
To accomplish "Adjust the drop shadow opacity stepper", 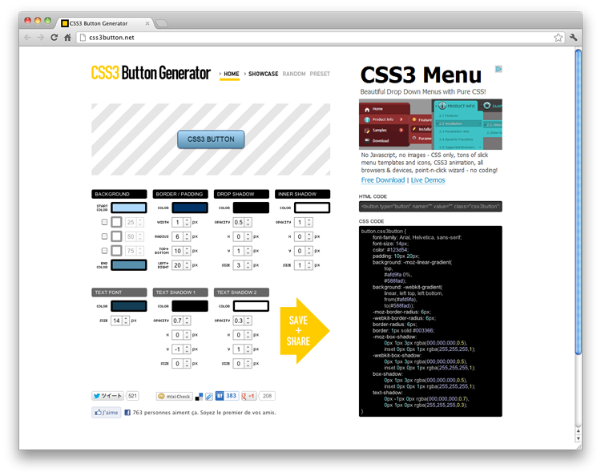I will pos(248,222).
